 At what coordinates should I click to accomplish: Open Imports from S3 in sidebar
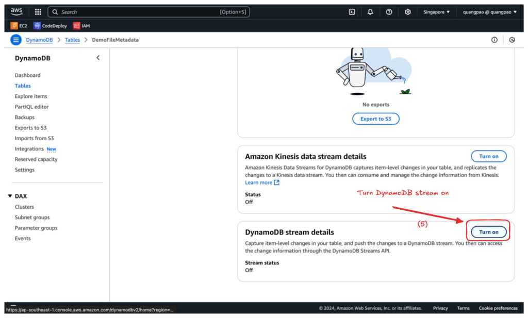tap(35, 138)
